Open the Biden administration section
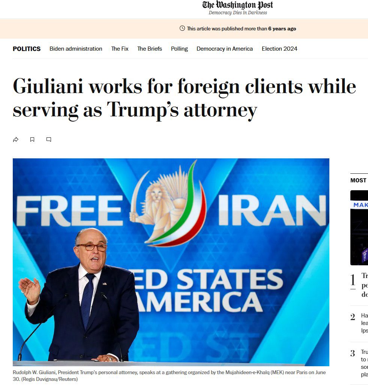Image resolution: width=368 pixels, height=385 pixels. click(x=76, y=49)
